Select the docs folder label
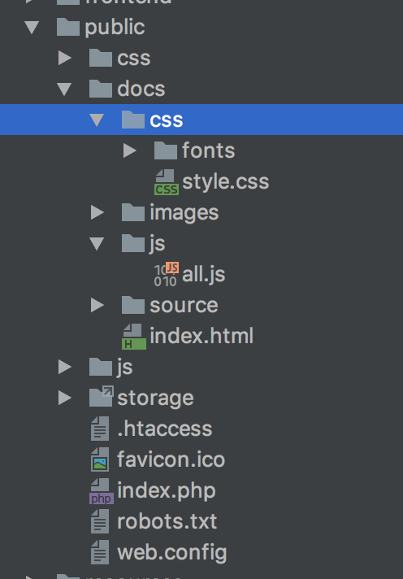The height and width of the screenshot is (579, 403). (141, 89)
